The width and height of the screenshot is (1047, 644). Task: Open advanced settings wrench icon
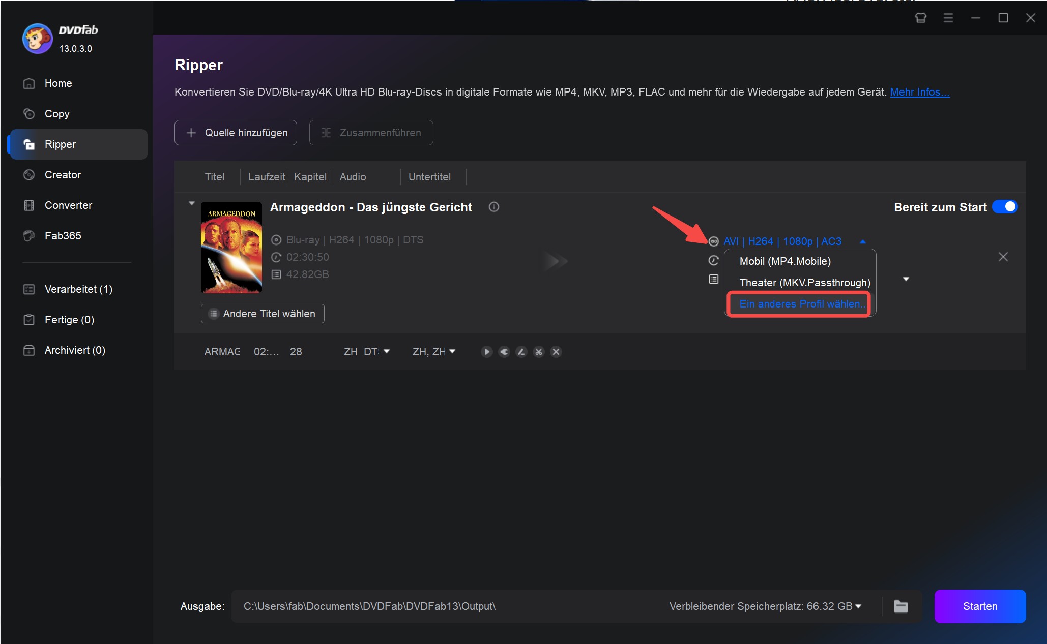click(504, 352)
